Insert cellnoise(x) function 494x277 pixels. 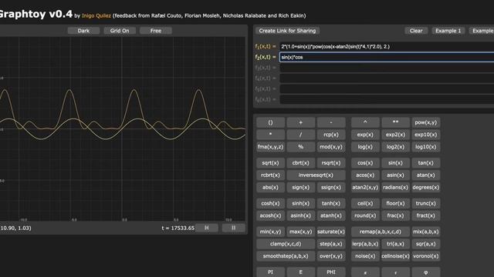coord(395,256)
